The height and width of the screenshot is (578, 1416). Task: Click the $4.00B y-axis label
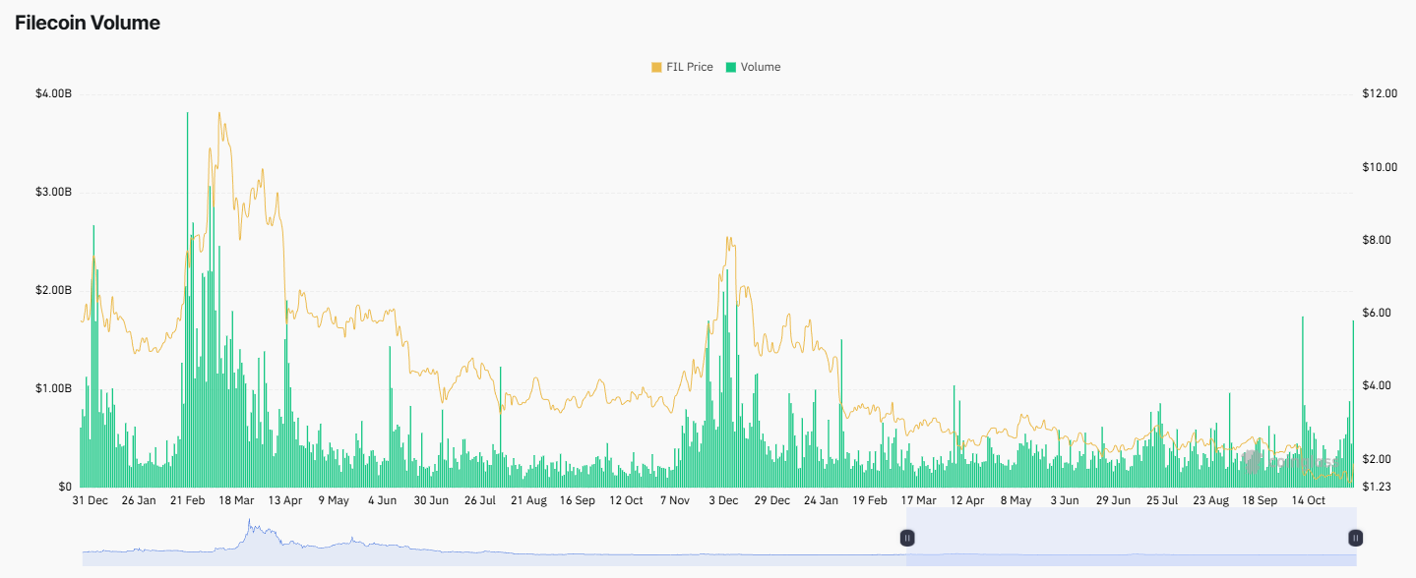[54, 93]
